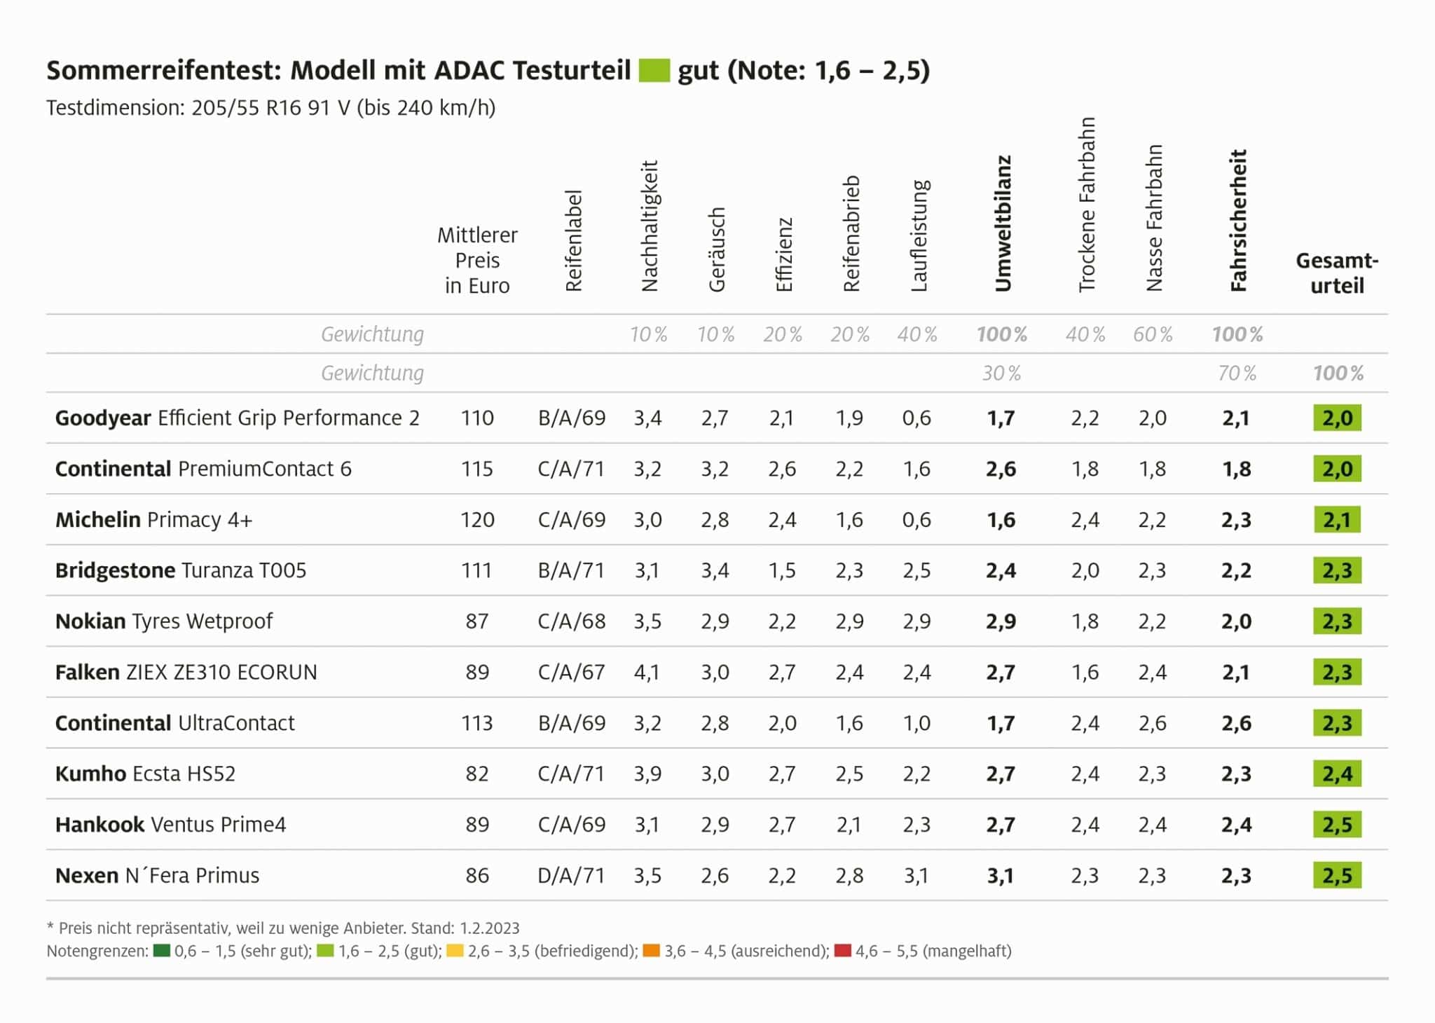Click Hankook Ventus Prime4 Reifenlabel value
Screen dimensions: 1435x1023
coord(572,825)
